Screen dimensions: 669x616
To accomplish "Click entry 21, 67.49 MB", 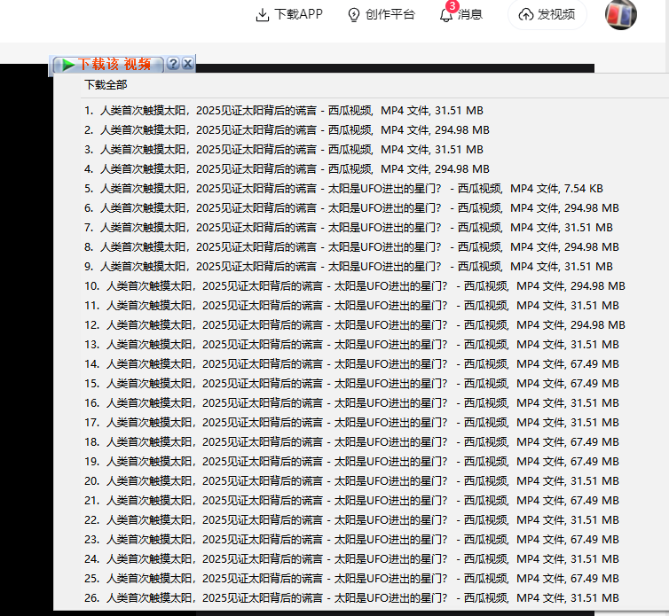I will pyautogui.click(x=351, y=501).
